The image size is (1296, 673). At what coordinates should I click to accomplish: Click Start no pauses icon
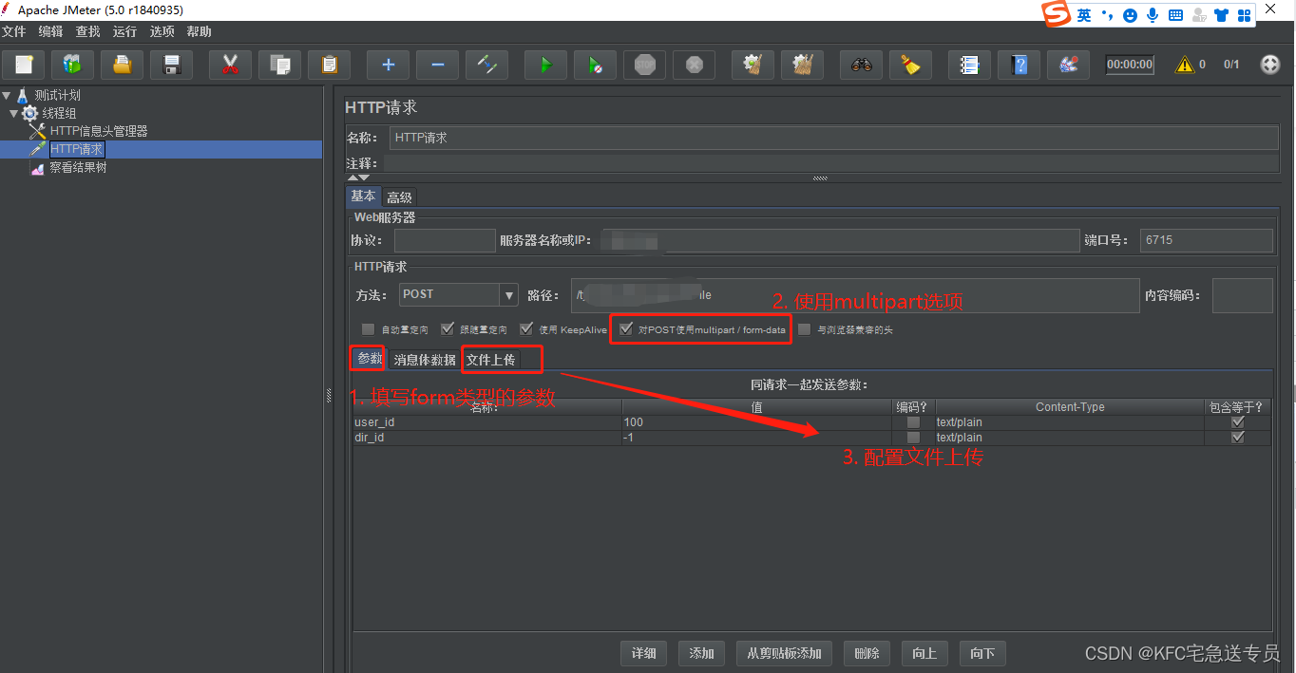[595, 65]
